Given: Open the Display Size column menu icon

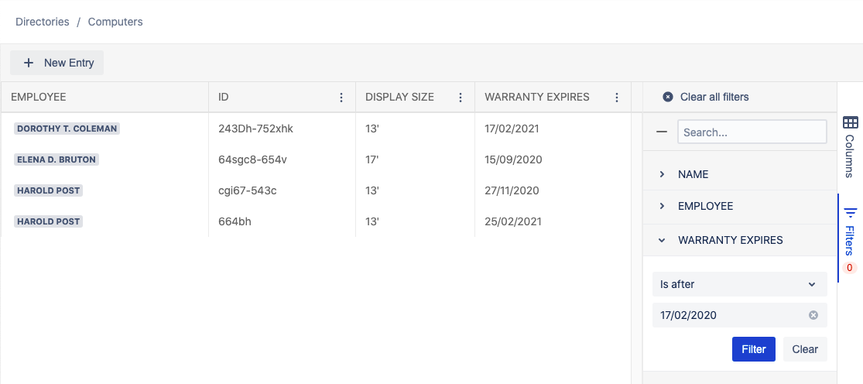Looking at the screenshot, I should pyautogui.click(x=461, y=98).
